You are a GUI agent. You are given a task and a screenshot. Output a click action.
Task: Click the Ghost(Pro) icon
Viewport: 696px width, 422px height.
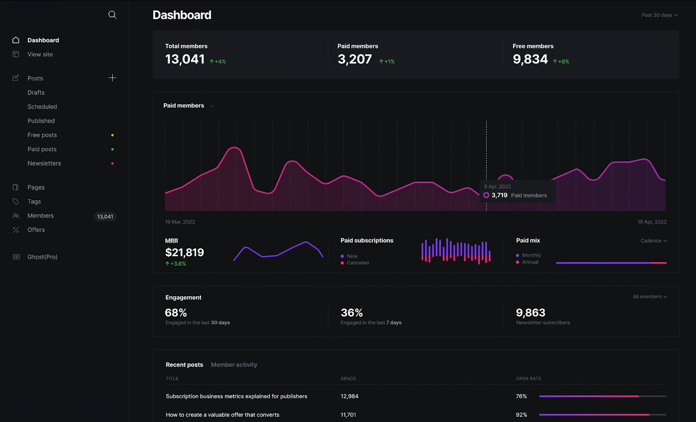(x=16, y=257)
